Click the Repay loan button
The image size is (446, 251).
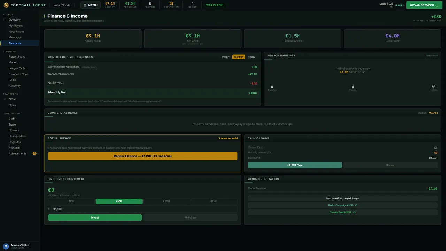[390, 165]
